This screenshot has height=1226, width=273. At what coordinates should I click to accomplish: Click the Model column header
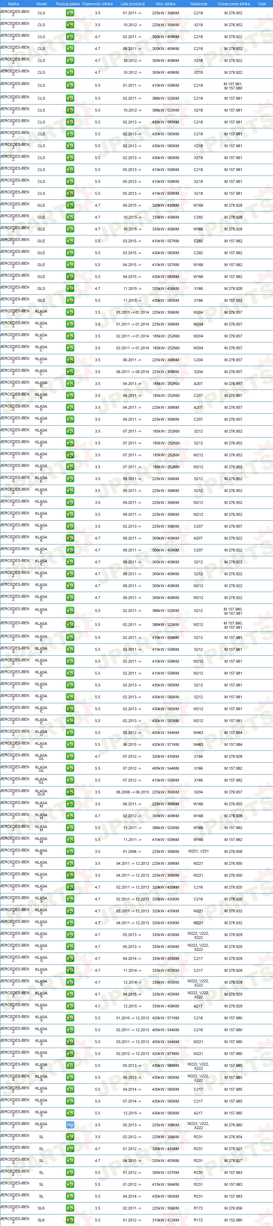click(41, 4)
